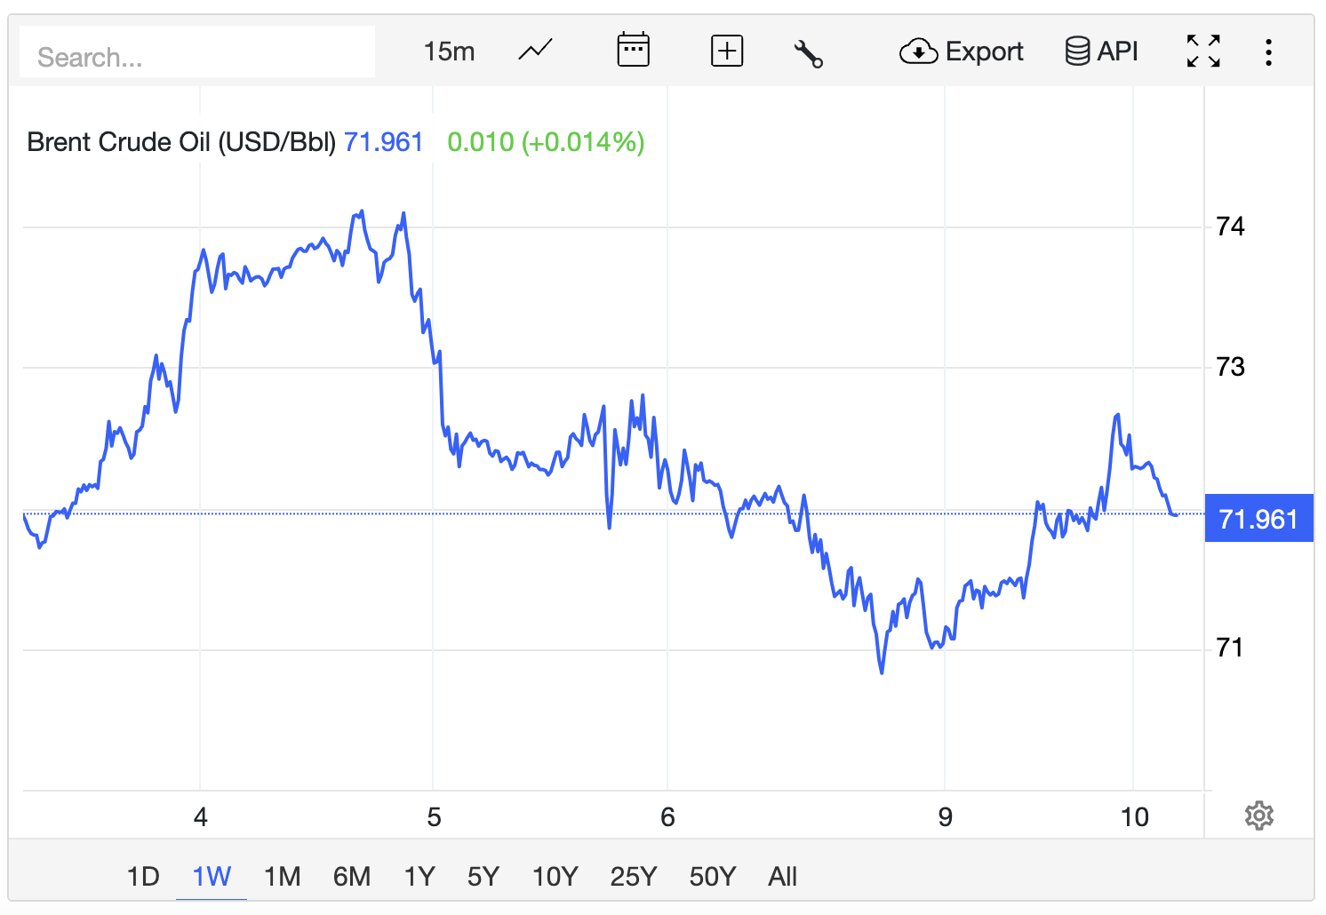Click the date axis label 10
1326x915 pixels.
(x=1134, y=817)
